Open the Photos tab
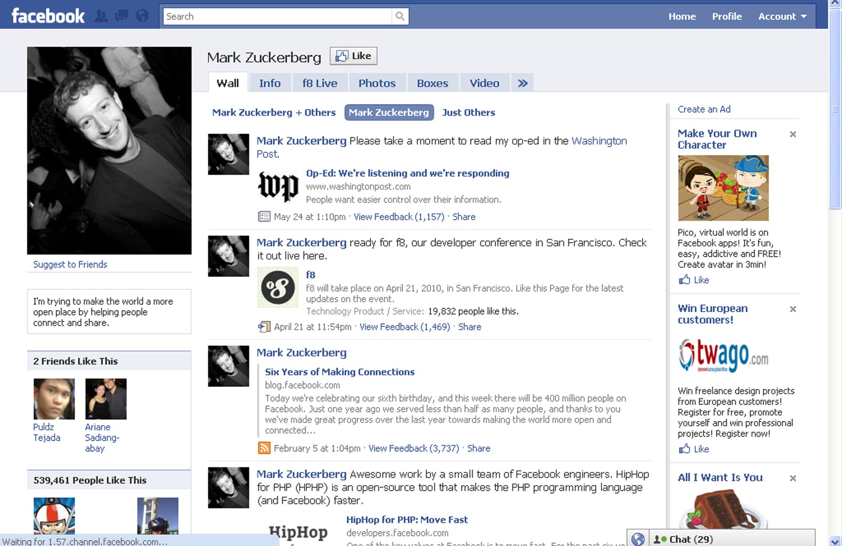Image resolution: width=842 pixels, height=546 pixels. click(377, 83)
